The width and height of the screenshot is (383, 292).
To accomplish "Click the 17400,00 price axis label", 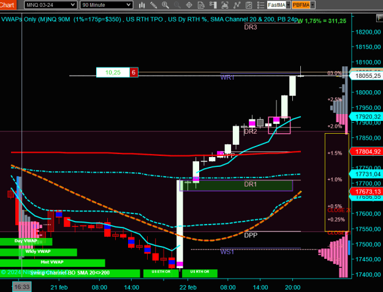I will tap(368, 274).
